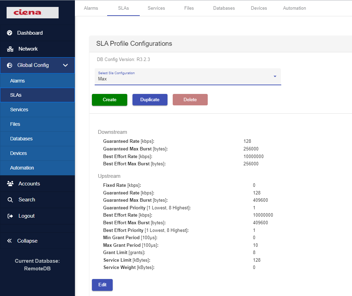352x296 pixels.
Task: Click the SLA Profile Configurations heading
Action: pyautogui.click(x=134, y=44)
